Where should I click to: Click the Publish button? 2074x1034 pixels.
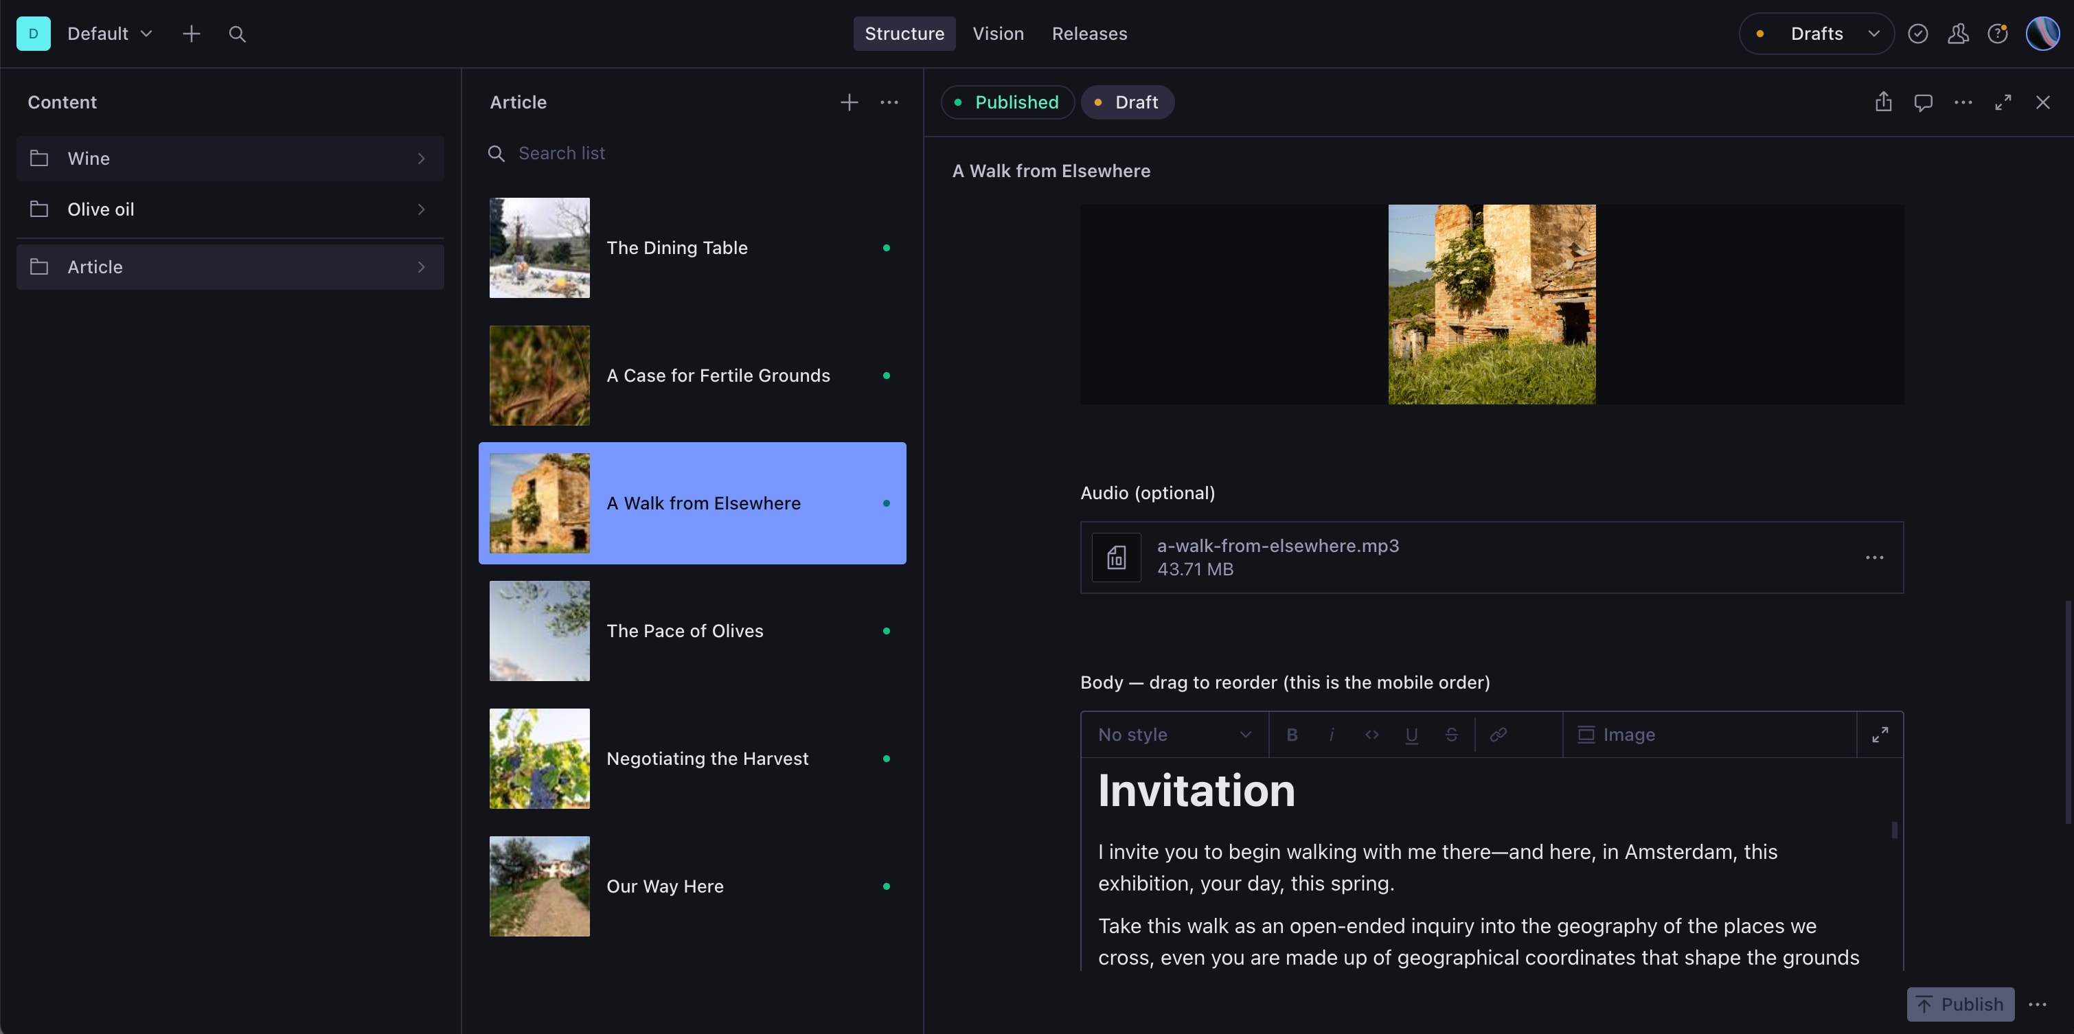(1961, 1004)
